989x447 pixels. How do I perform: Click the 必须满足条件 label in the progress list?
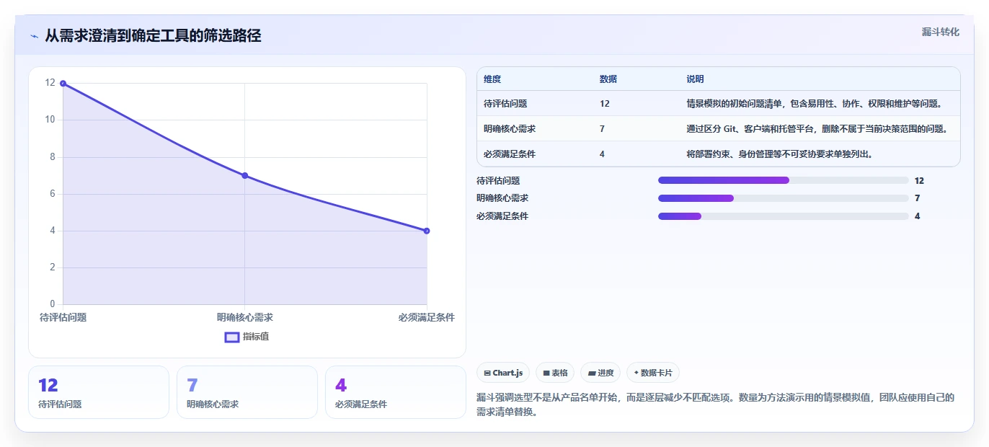pyautogui.click(x=502, y=216)
